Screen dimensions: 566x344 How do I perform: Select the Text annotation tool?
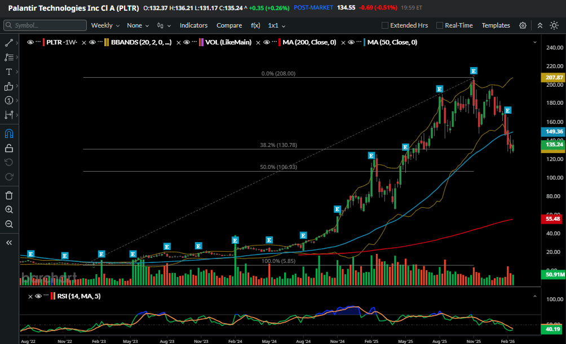(8, 72)
